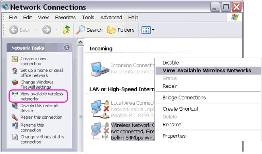Click the Change settings of this connection icon
This screenshot has height=154, width=262.
tap(15, 137)
